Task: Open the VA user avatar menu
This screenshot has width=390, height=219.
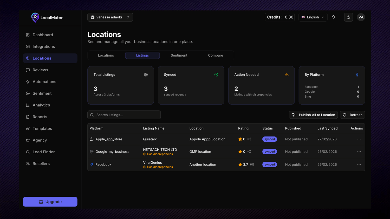Action: (x=361, y=17)
